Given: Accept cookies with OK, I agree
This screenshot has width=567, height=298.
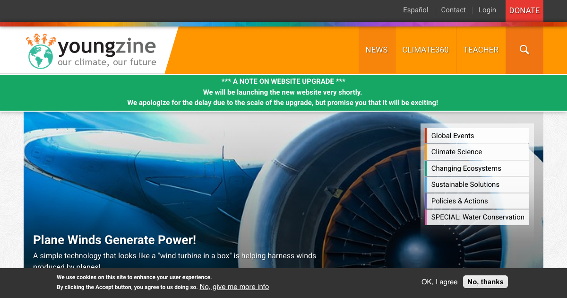Looking at the screenshot, I should pyautogui.click(x=439, y=282).
